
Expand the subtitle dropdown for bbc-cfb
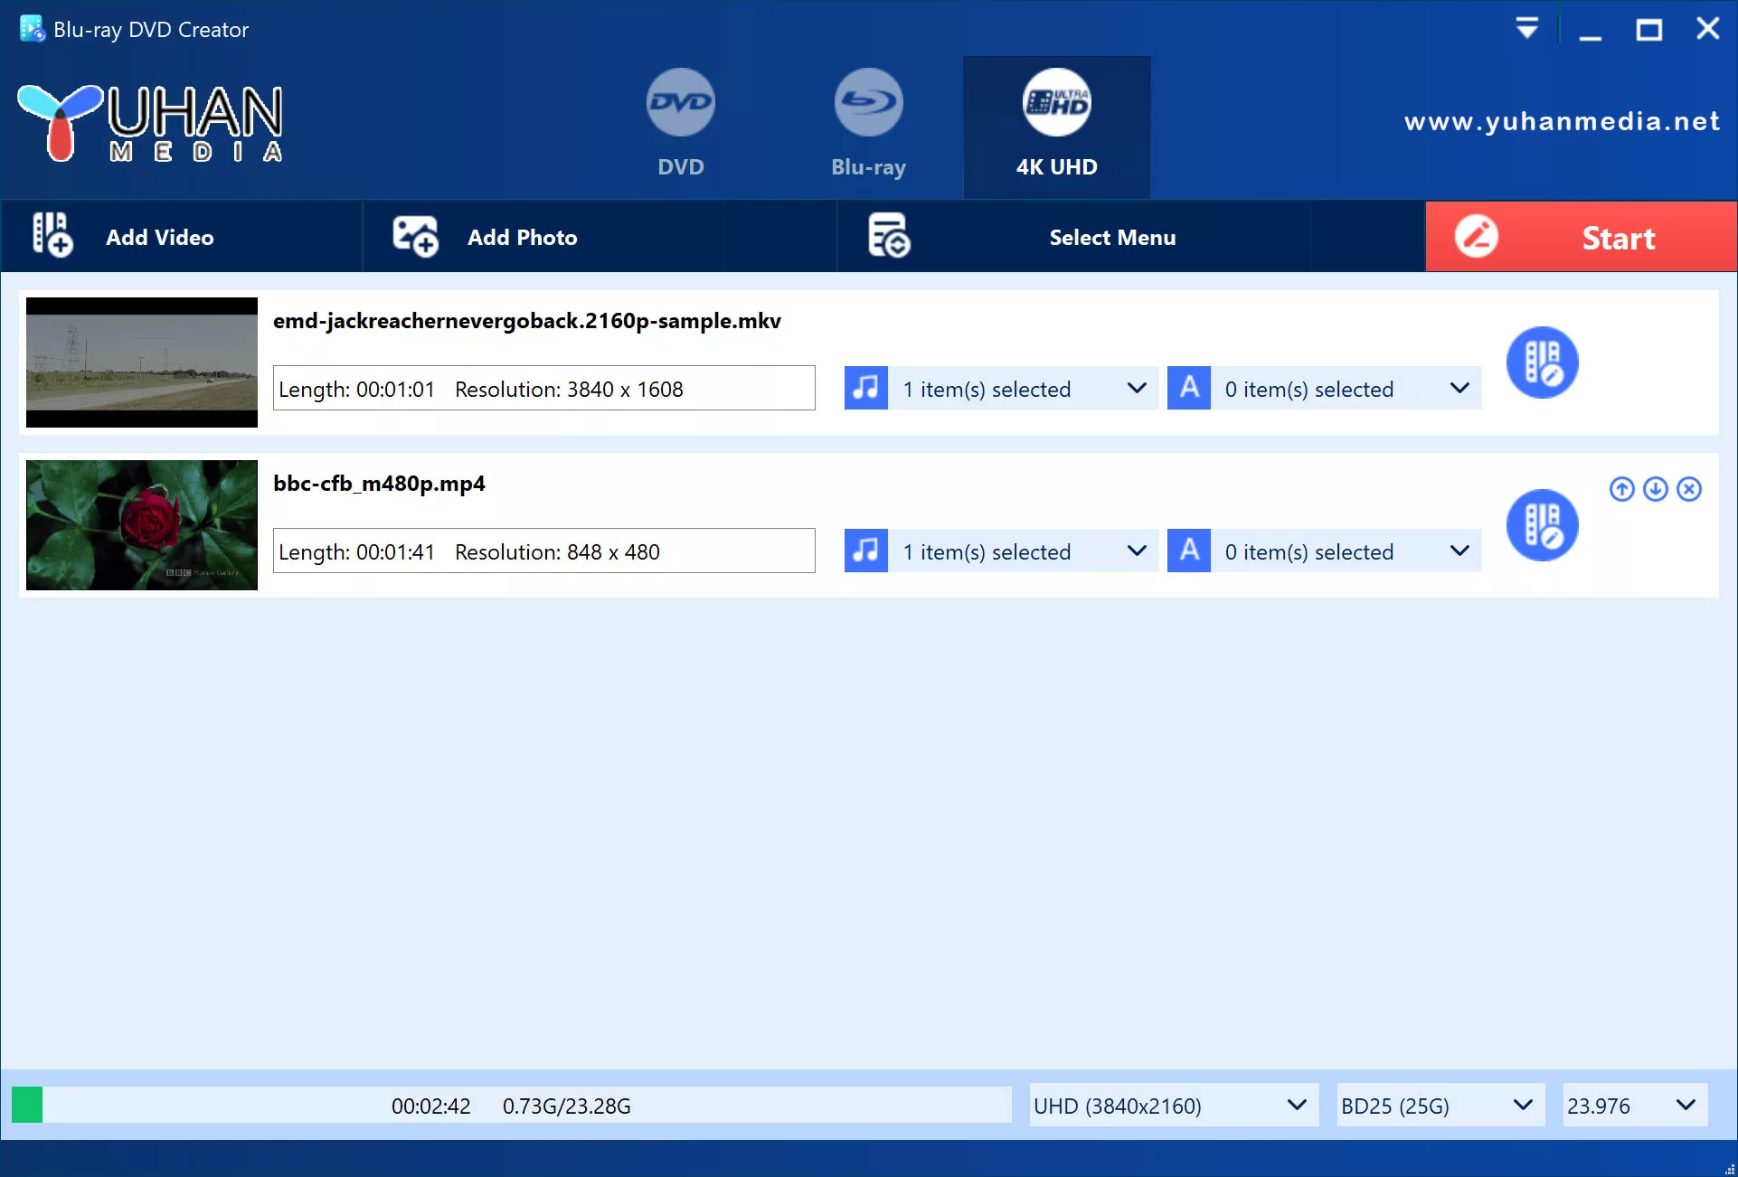(1459, 551)
